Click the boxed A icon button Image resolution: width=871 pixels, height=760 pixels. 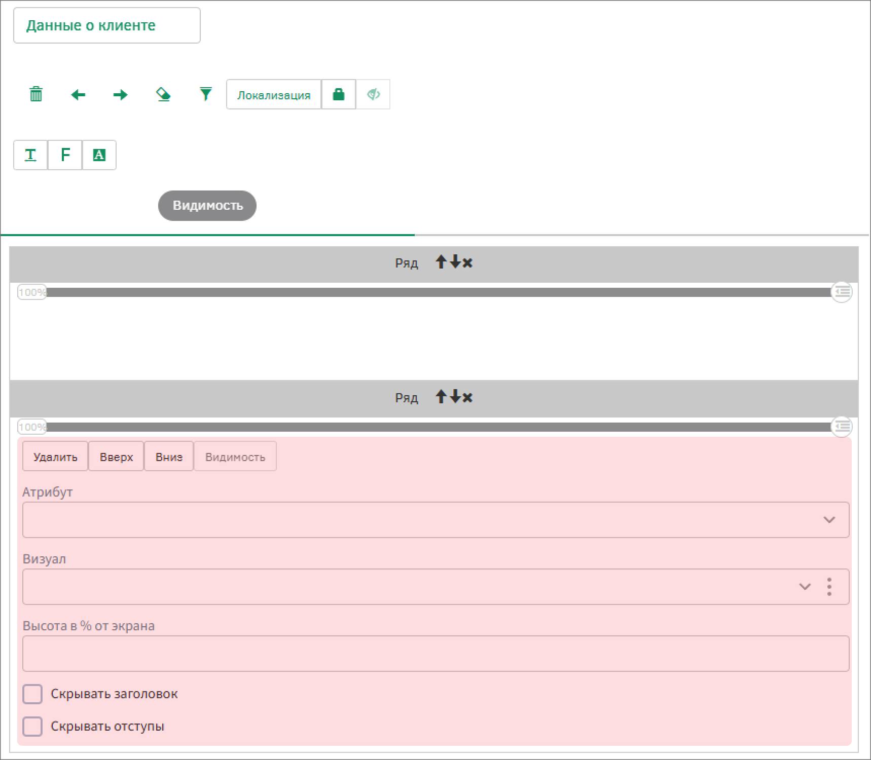point(99,155)
